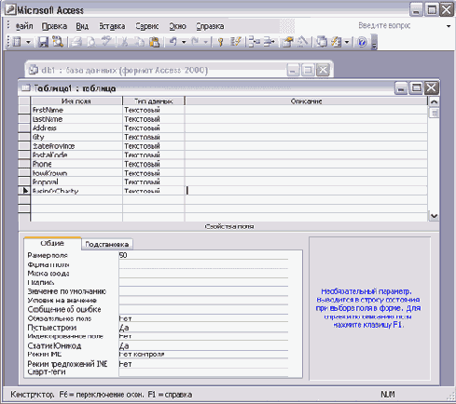The height and width of the screenshot is (404, 456).
Task: Click the Save floppy disk icon
Action: pos(43,42)
